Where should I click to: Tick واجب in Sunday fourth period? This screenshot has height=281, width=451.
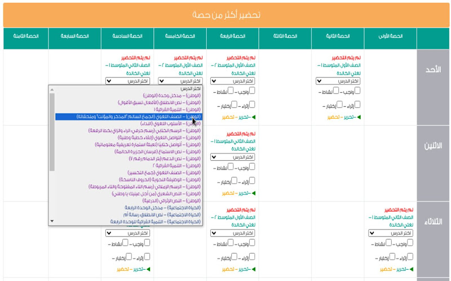pyautogui.click(x=252, y=90)
